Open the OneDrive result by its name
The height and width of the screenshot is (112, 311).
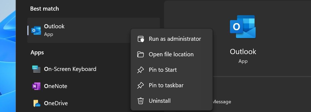(x=56, y=103)
